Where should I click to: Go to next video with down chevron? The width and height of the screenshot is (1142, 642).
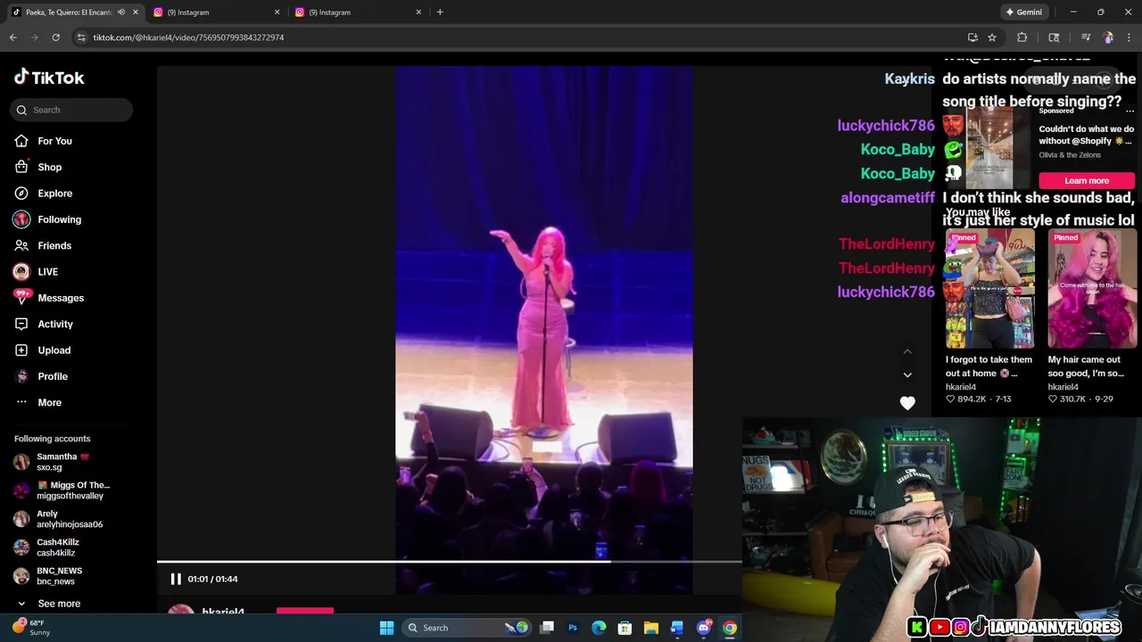[907, 374]
